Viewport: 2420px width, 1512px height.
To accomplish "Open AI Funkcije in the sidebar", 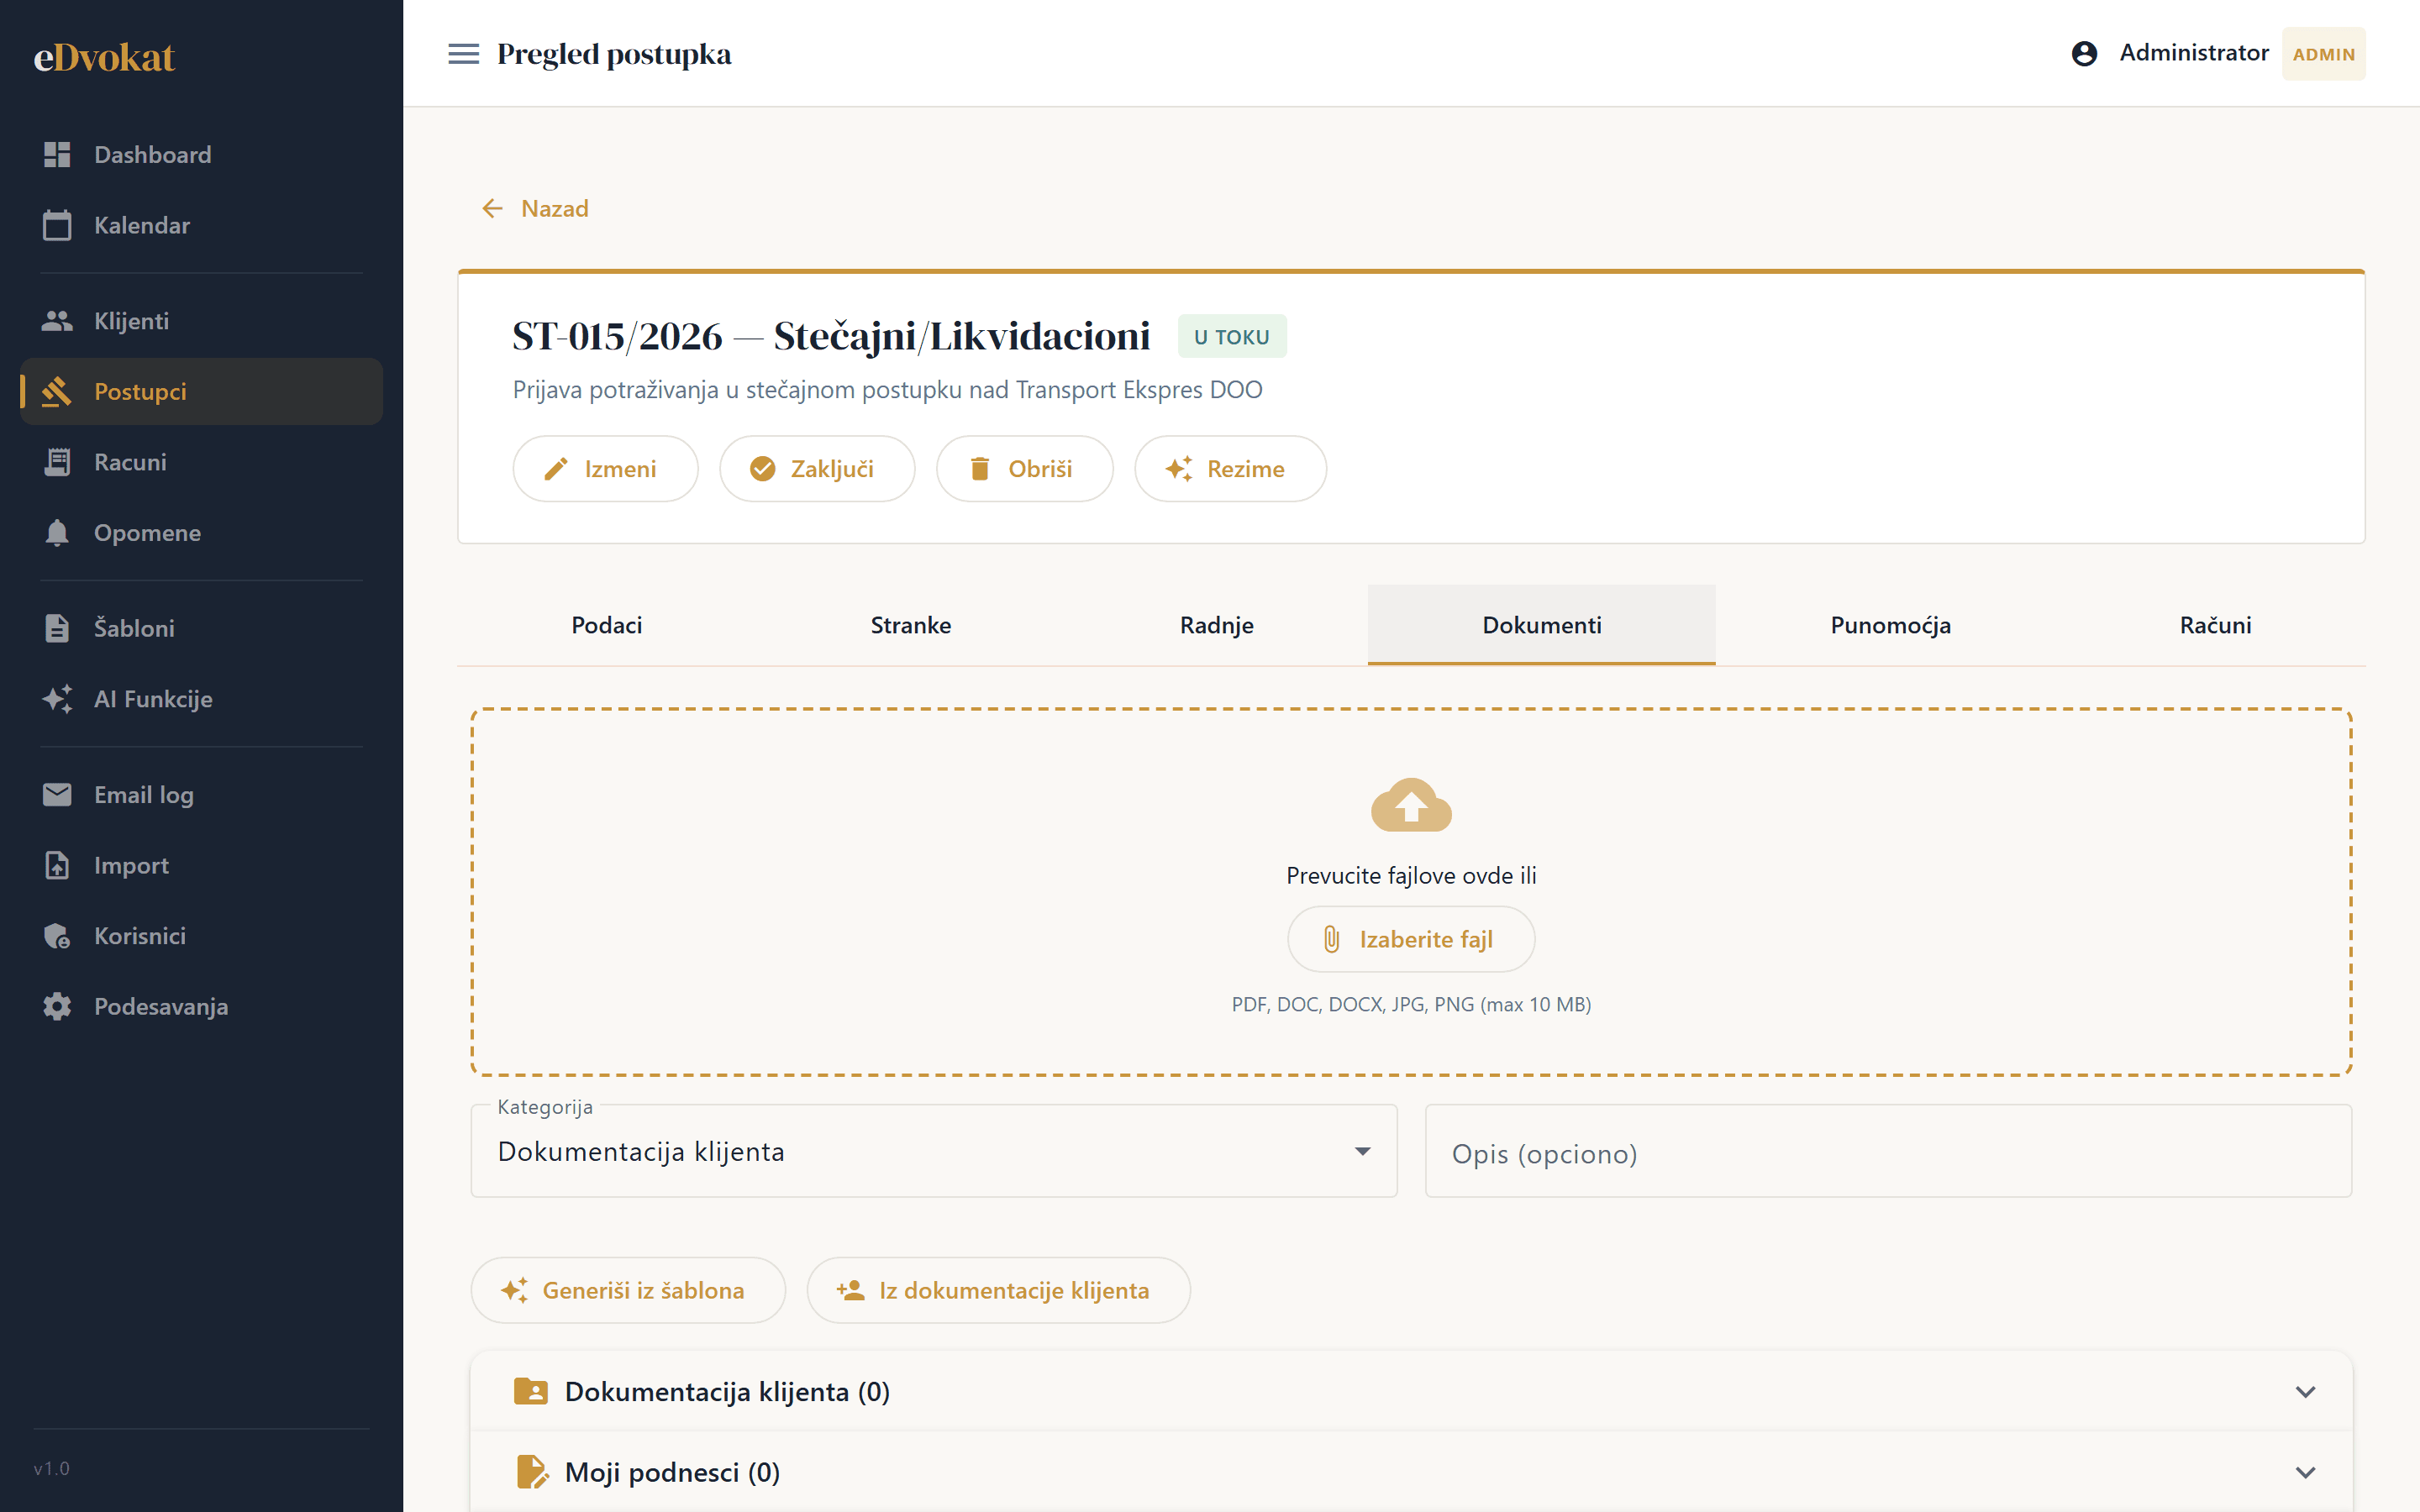I will point(201,698).
